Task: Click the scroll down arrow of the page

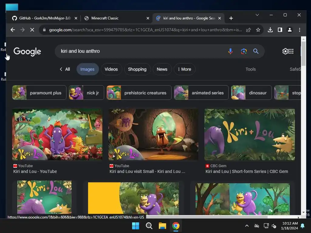Action: 303,212
